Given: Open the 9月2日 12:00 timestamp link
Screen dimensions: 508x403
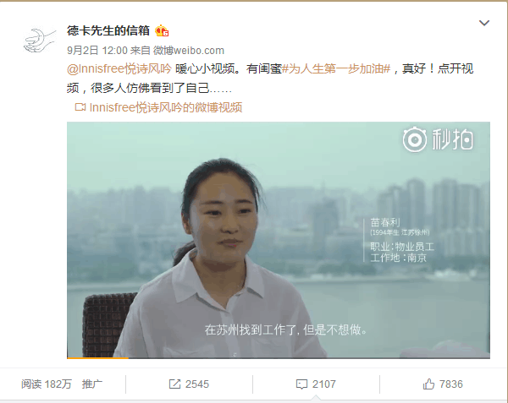Looking at the screenshot, I should (97, 51).
